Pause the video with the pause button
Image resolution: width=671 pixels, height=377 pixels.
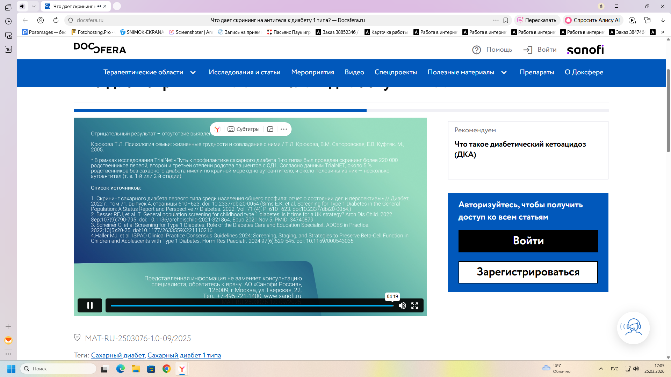90,305
